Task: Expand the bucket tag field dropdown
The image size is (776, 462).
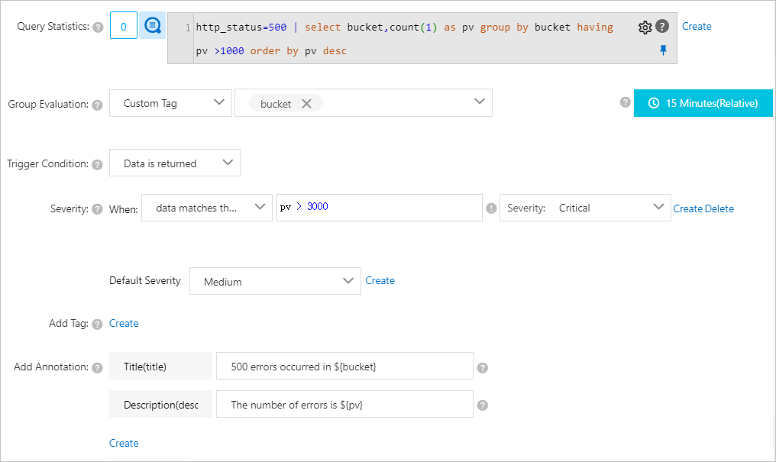Action: pyautogui.click(x=479, y=102)
